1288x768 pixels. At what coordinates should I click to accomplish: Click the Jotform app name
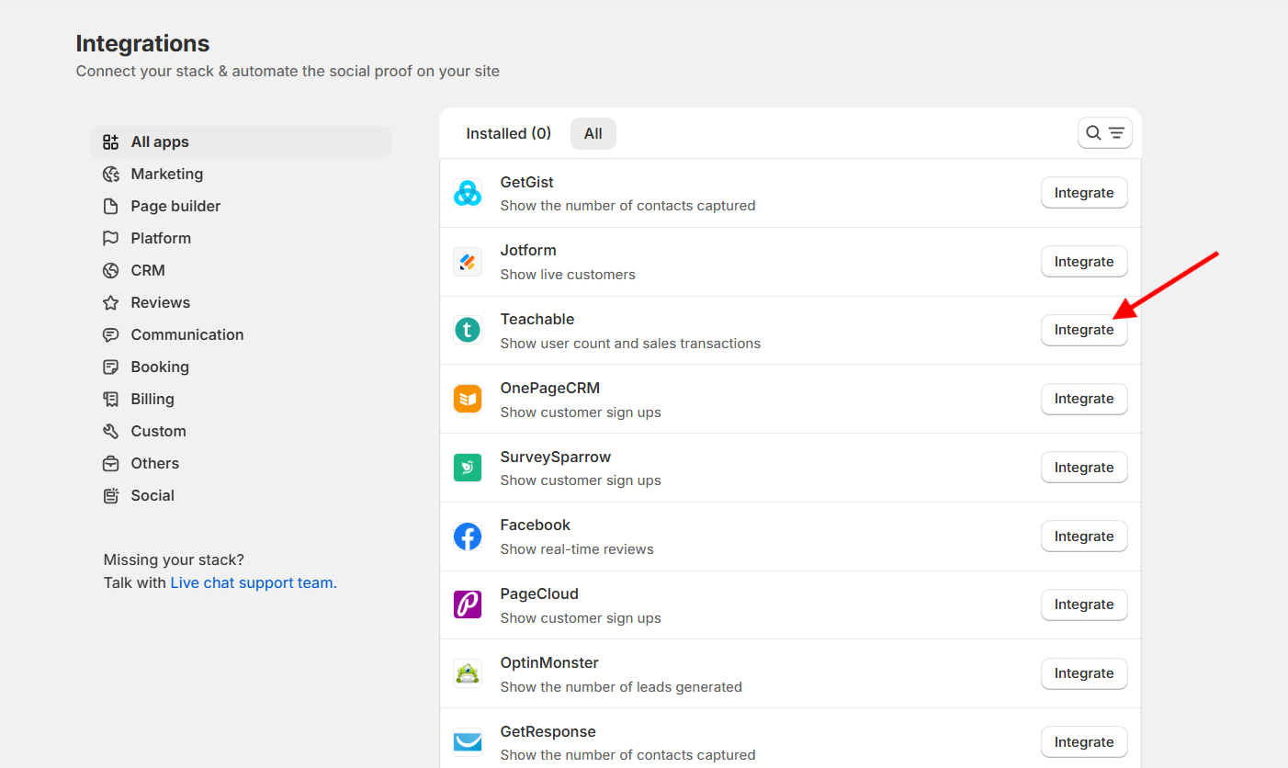[x=528, y=250]
